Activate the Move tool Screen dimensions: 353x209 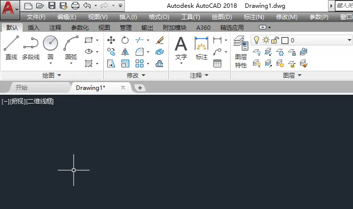tap(111, 40)
